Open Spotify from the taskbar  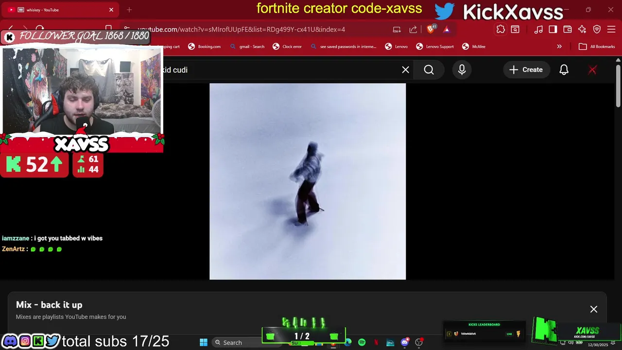pos(362,342)
